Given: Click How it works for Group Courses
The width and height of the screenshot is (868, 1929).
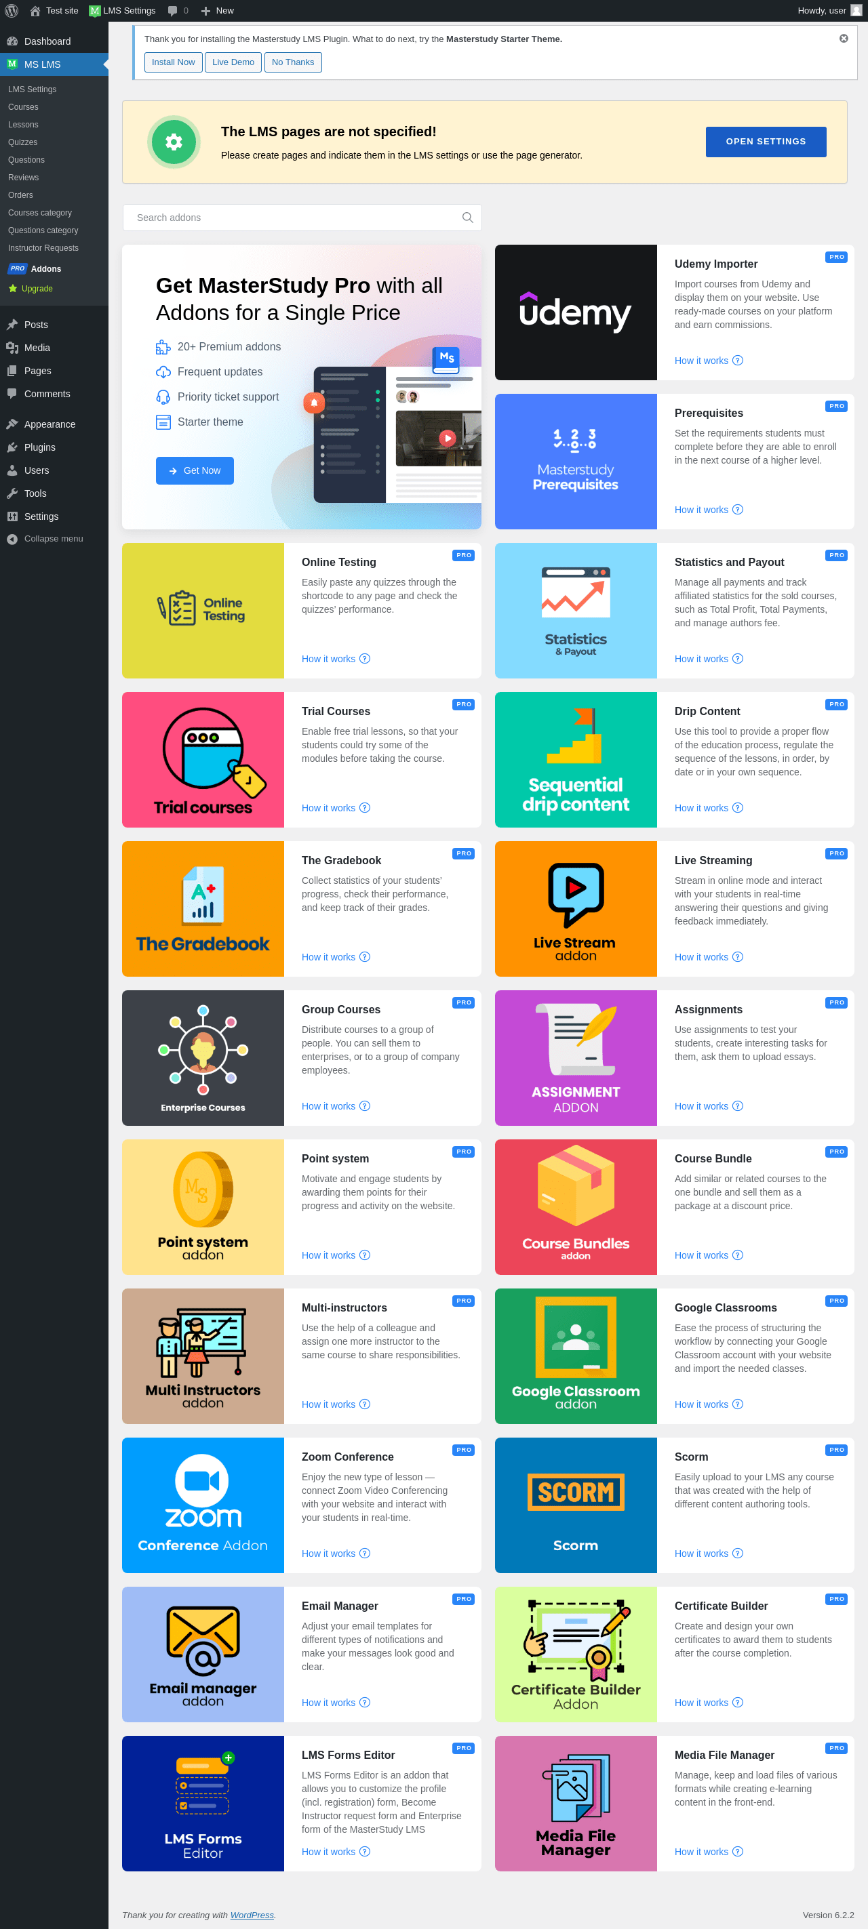Looking at the screenshot, I should point(336,1105).
